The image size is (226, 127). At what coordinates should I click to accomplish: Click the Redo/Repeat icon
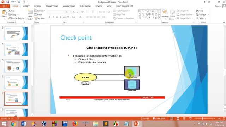[19, 2]
